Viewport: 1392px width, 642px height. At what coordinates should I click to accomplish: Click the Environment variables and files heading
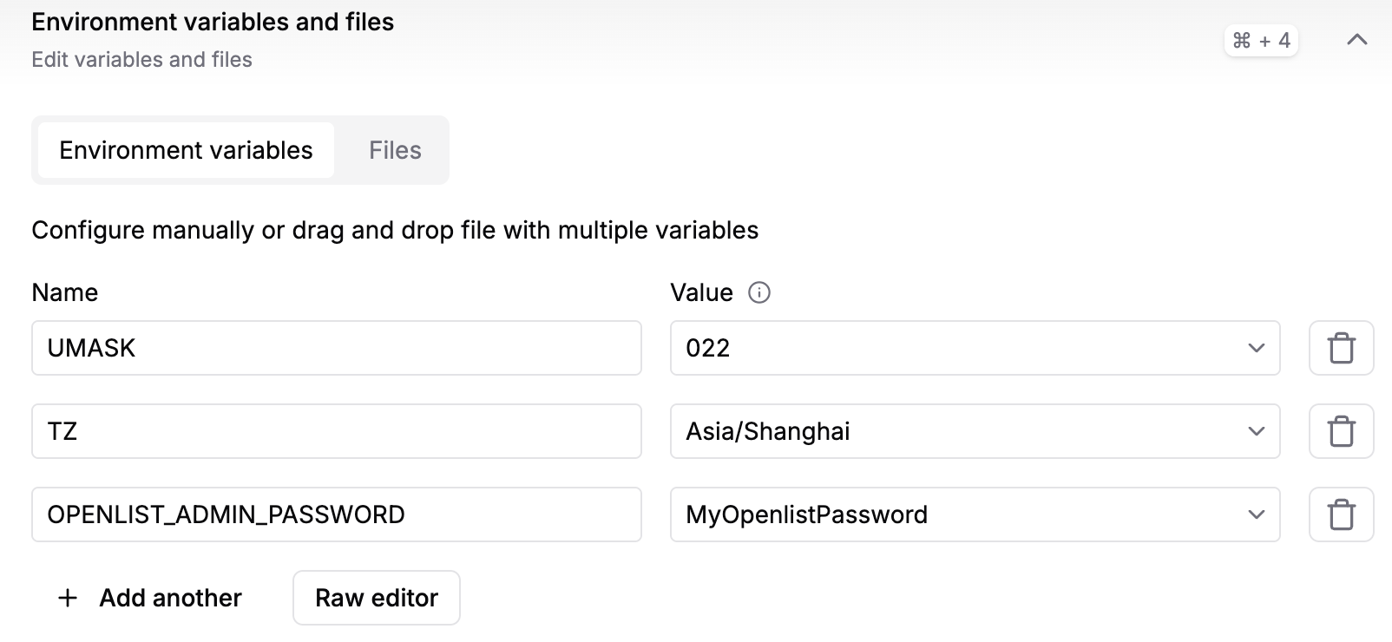(213, 22)
